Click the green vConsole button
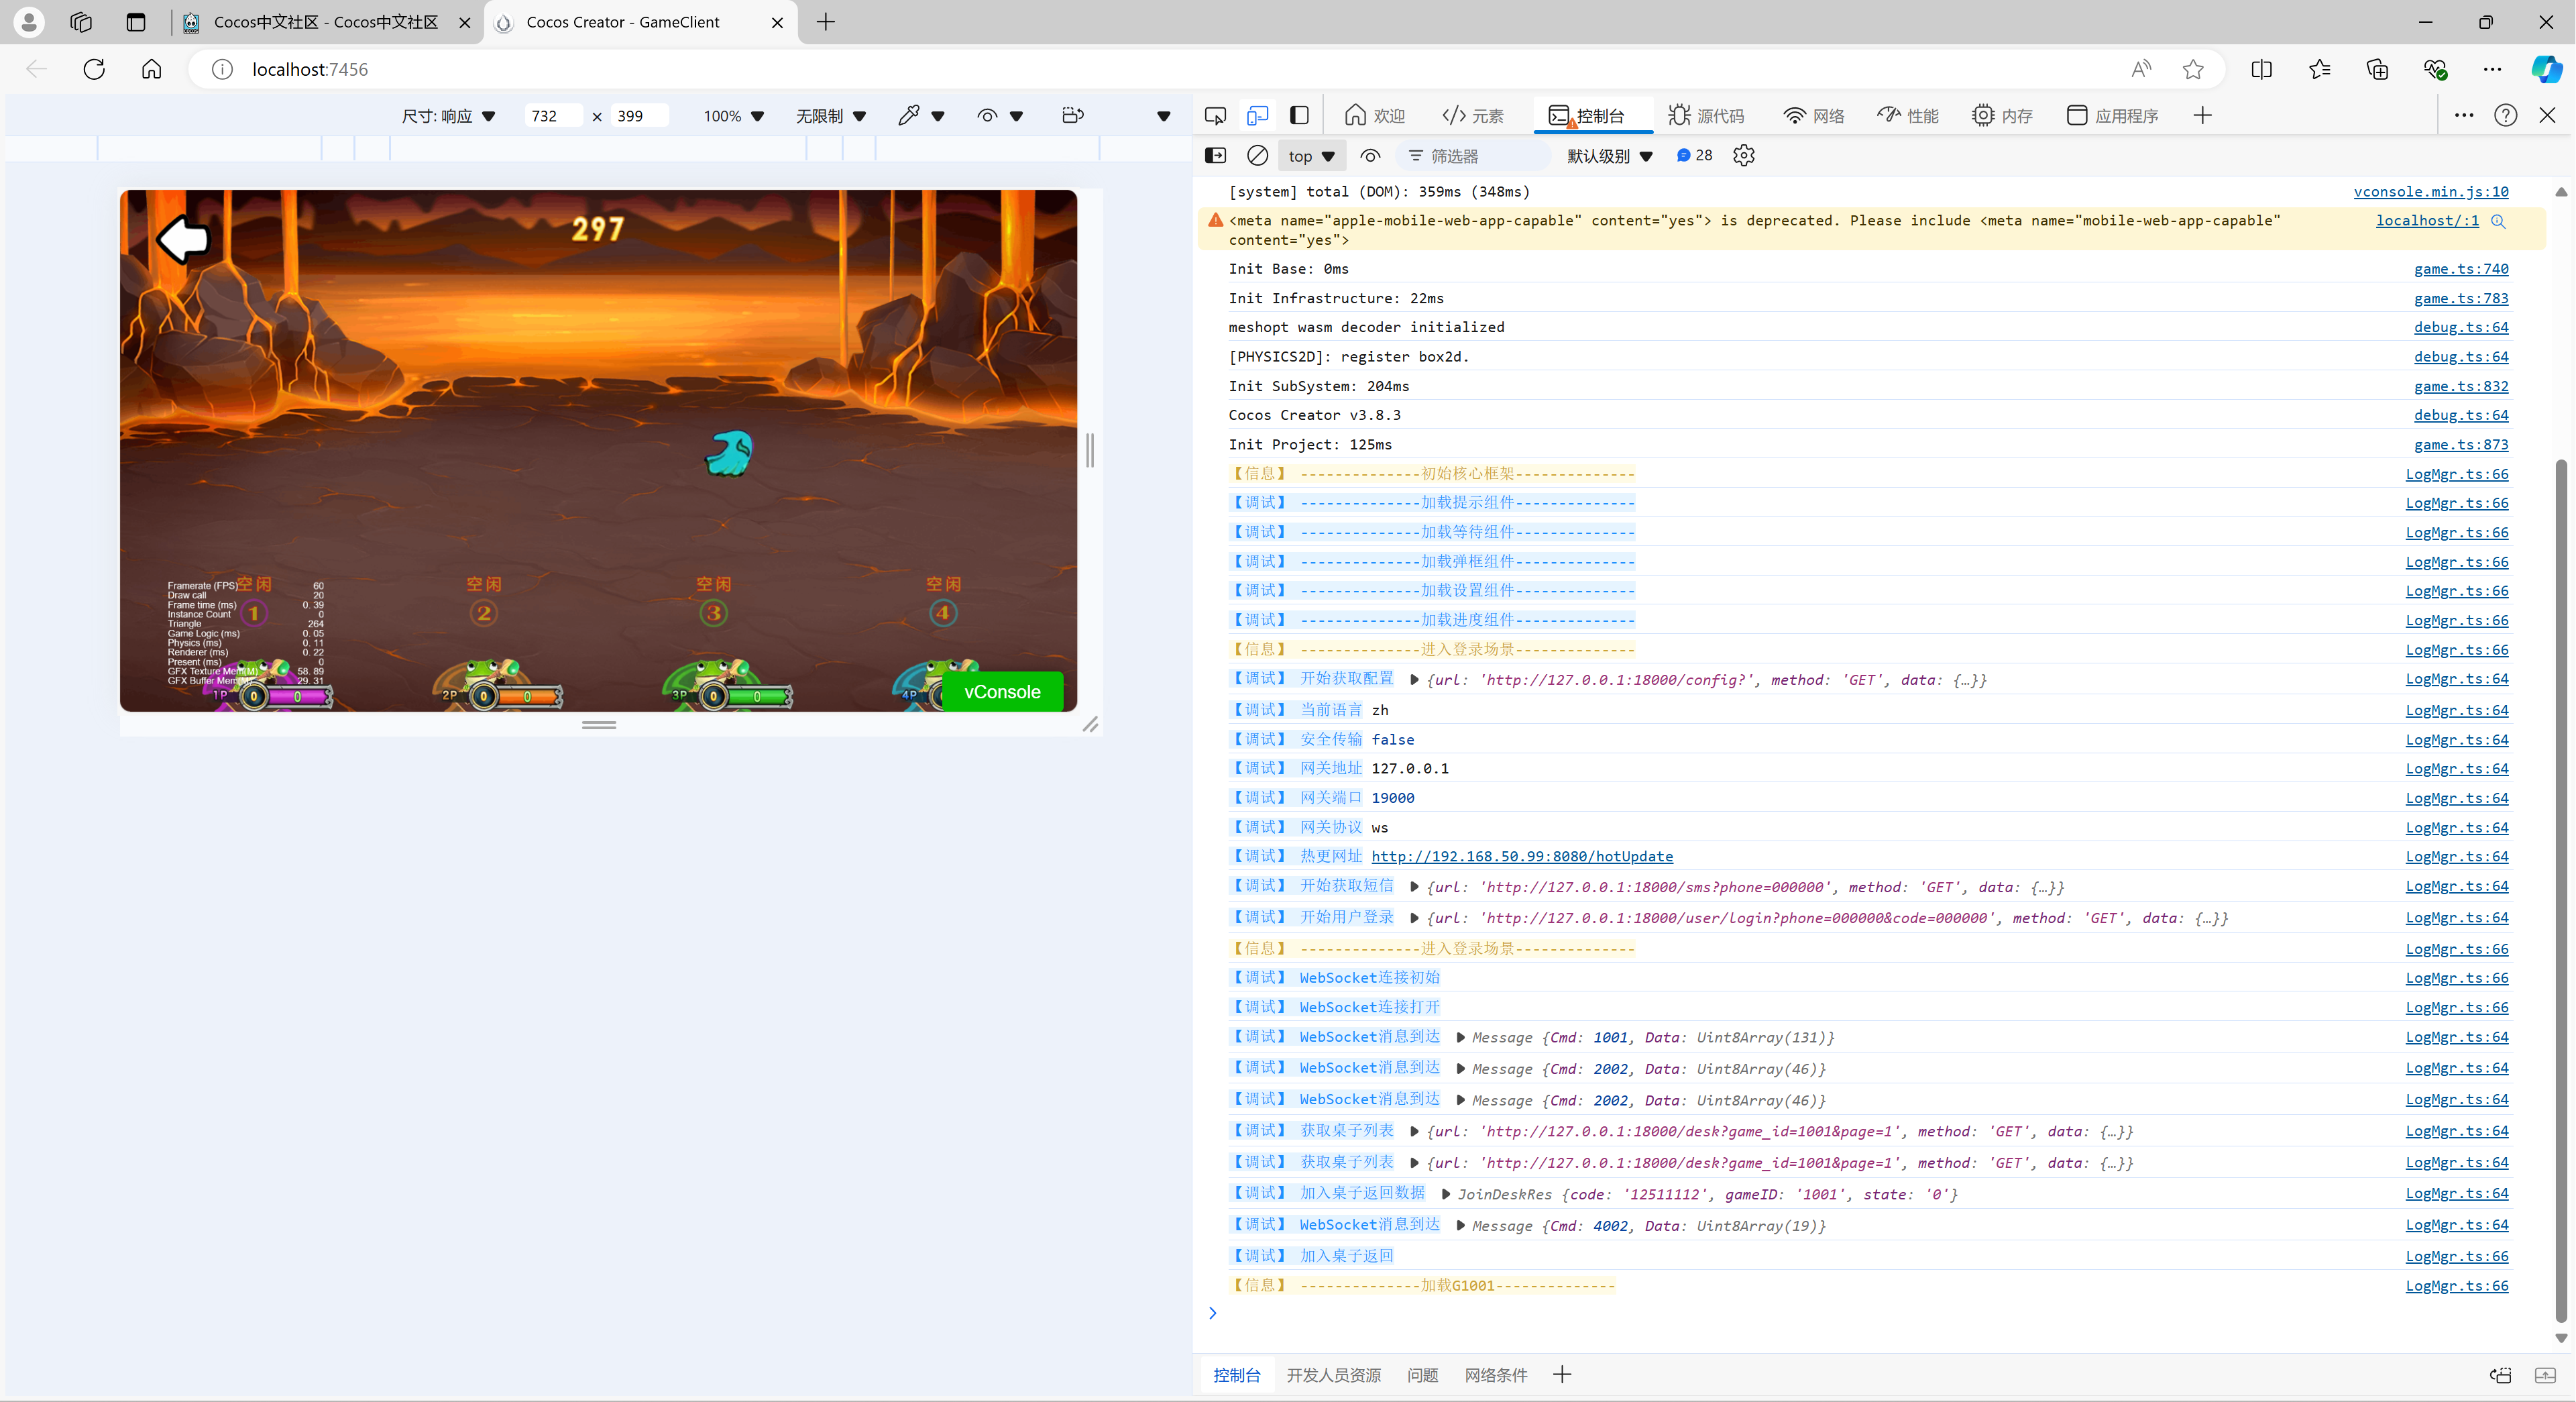 click(x=1001, y=692)
